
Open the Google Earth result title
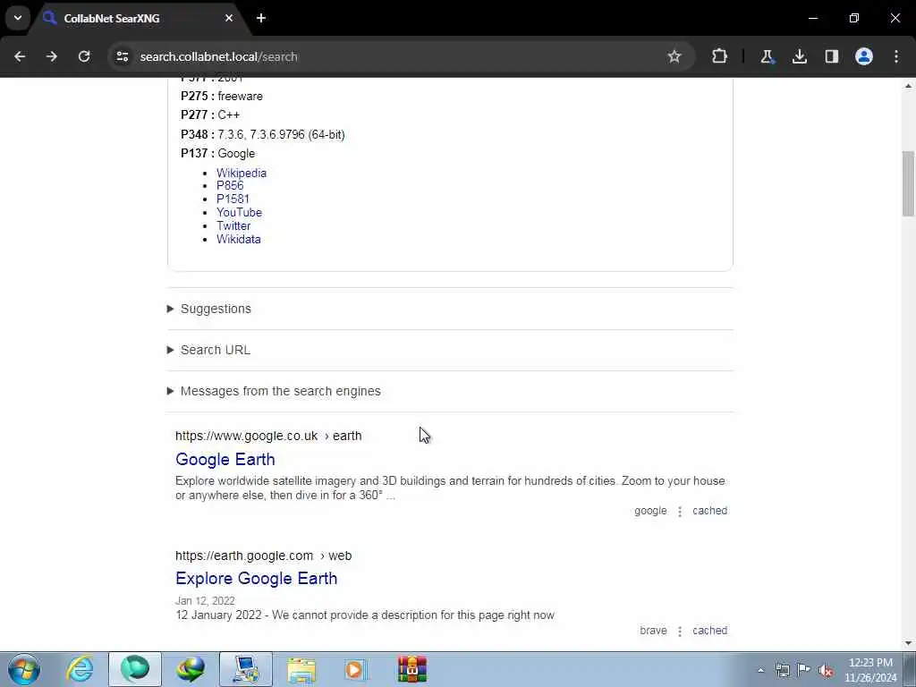pos(225,460)
